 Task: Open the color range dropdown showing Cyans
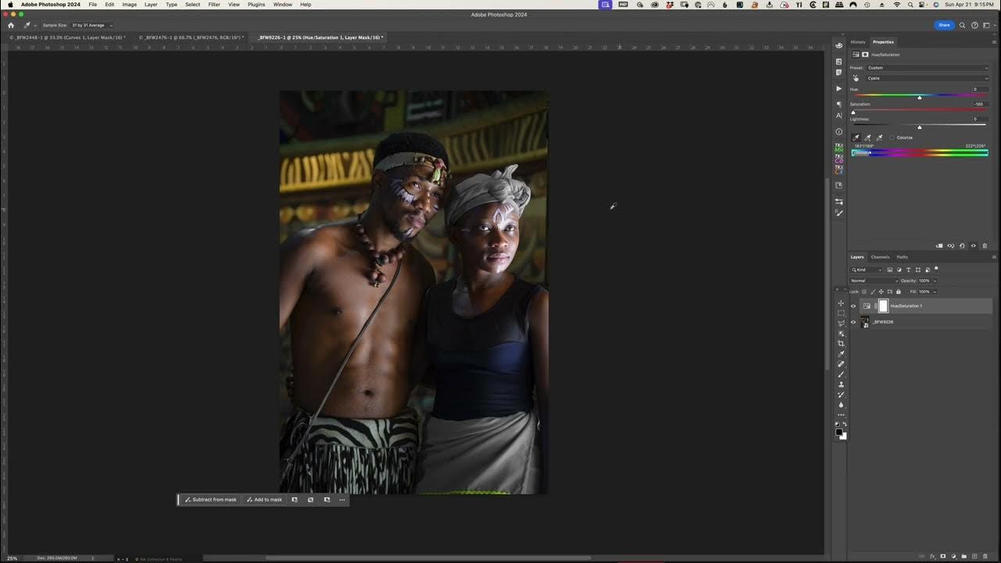(x=927, y=78)
